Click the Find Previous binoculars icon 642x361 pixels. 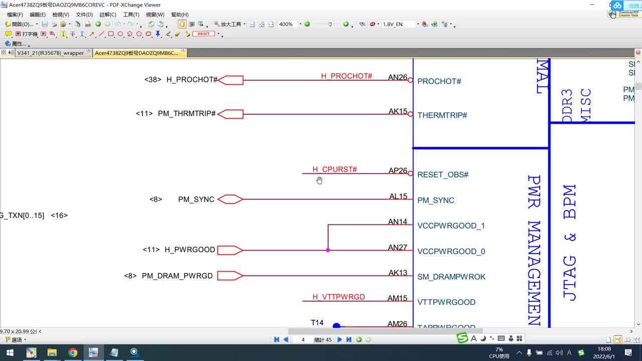click(x=424, y=24)
